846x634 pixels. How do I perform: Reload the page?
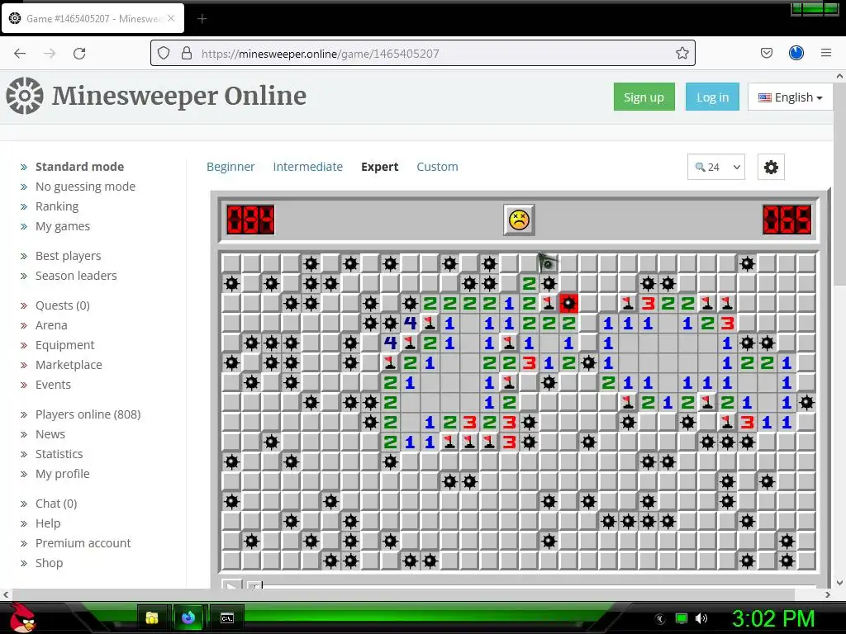79,53
